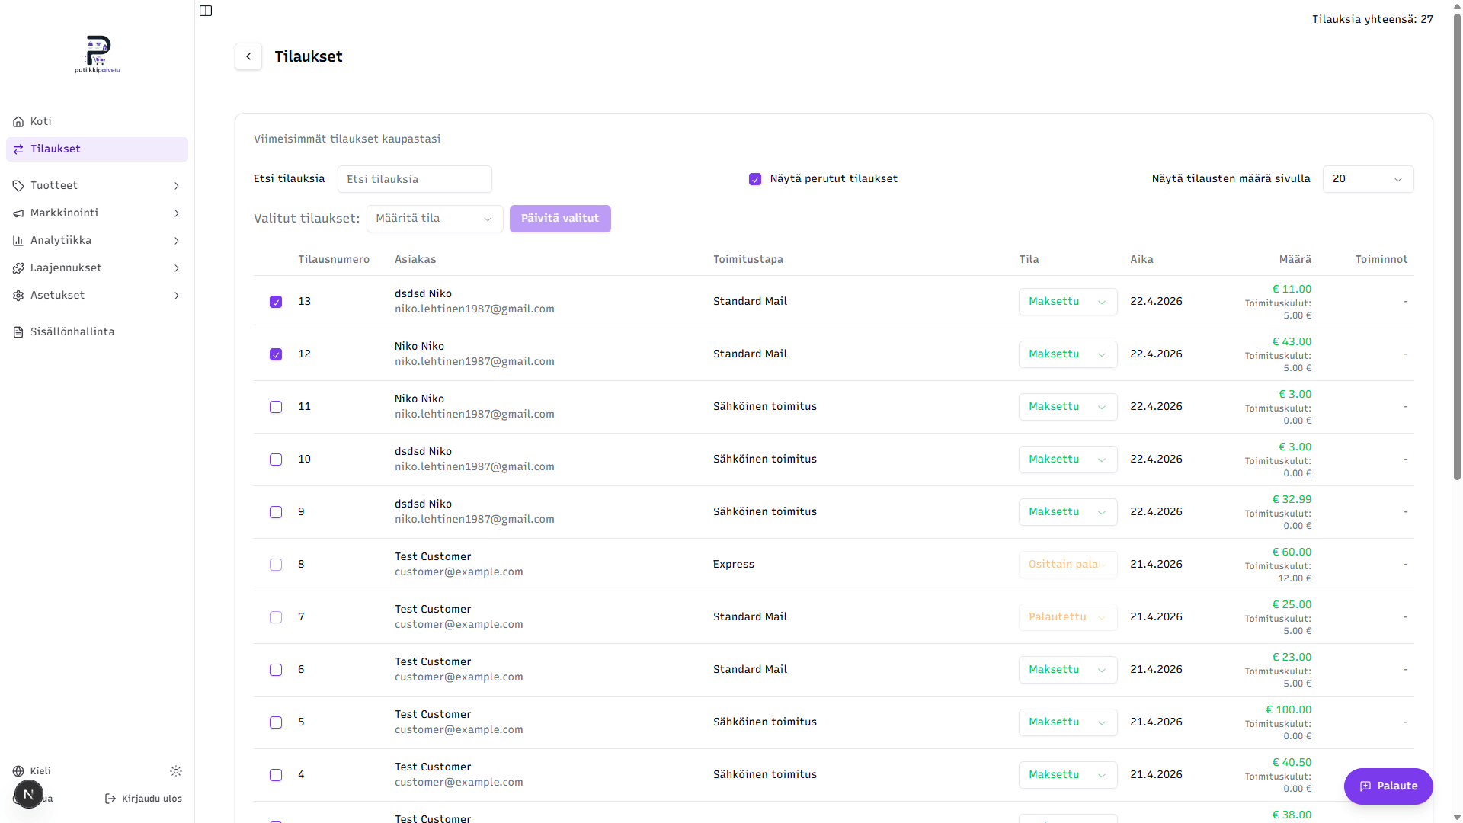Click the back arrow beside Tilaukset

[248, 56]
